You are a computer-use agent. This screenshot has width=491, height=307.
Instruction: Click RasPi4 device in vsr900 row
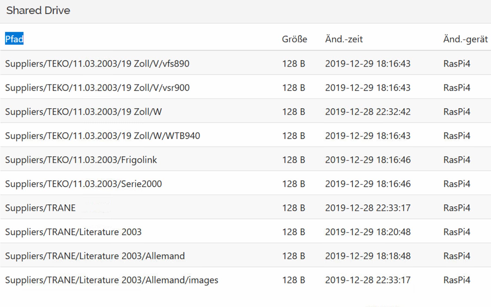pos(457,88)
